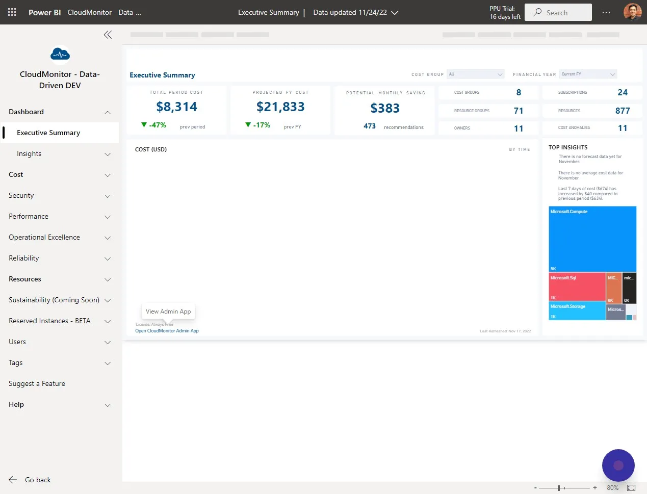The width and height of the screenshot is (647, 494).
Task: Click the Owners value 11
Action: click(519, 128)
